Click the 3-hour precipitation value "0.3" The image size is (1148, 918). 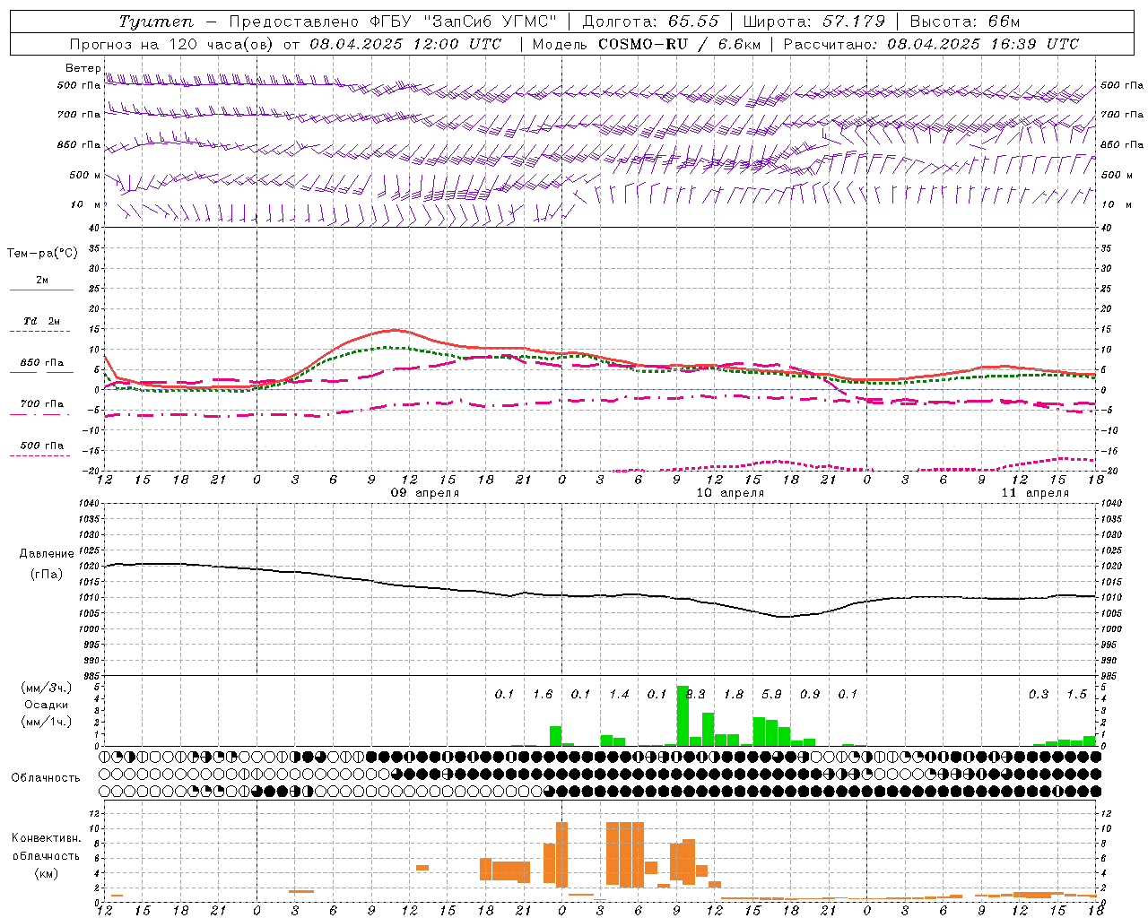[x=1039, y=695]
